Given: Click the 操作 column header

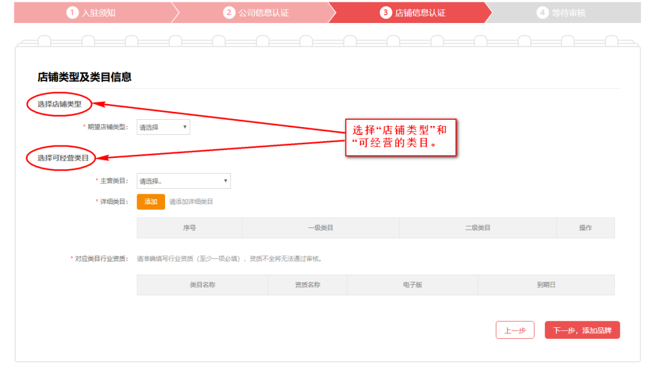Looking at the screenshot, I should point(585,227).
